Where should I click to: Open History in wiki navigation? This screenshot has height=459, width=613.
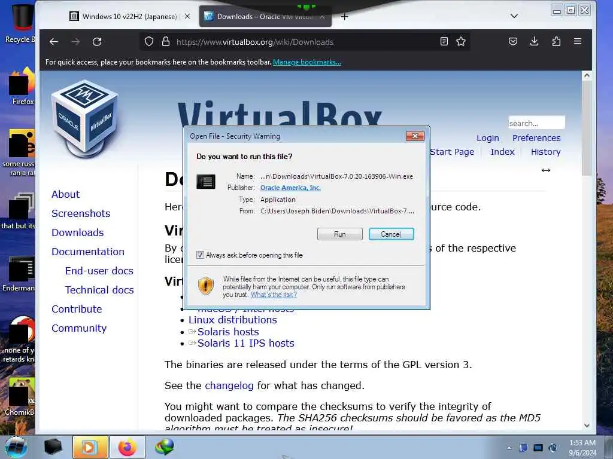tap(545, 152)
